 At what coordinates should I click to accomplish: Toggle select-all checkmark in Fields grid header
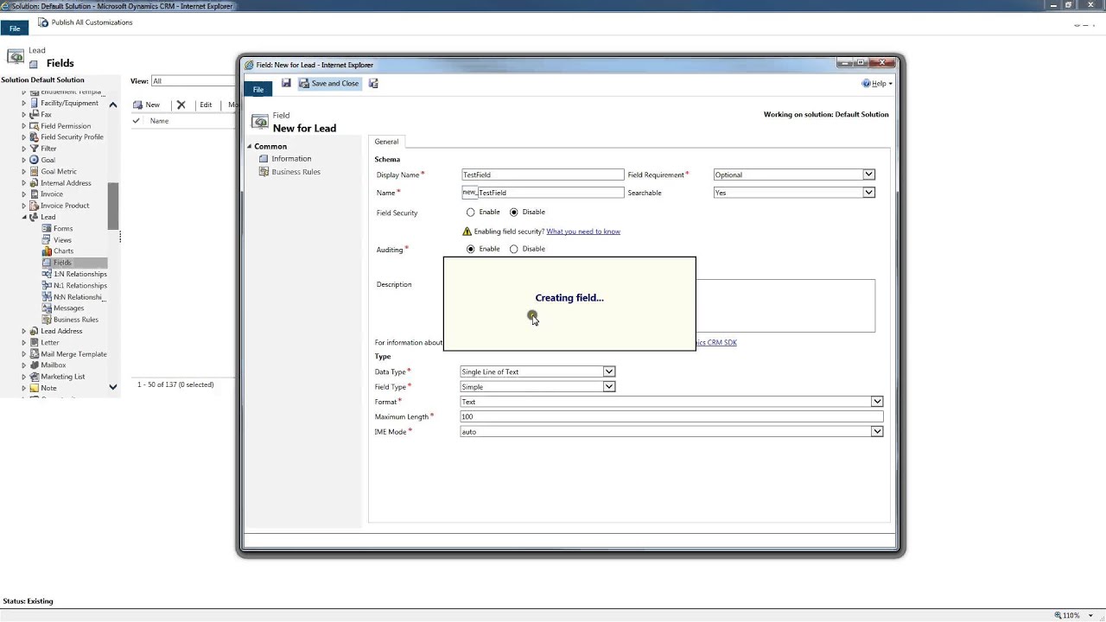pyautogui.click(x=136, y=121)
